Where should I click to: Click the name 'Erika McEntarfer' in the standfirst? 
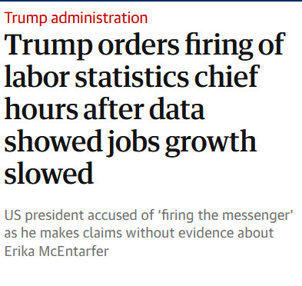point(57,251)
